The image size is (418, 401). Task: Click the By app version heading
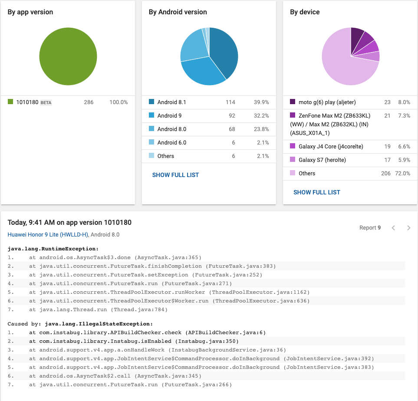tap(30, 12)
